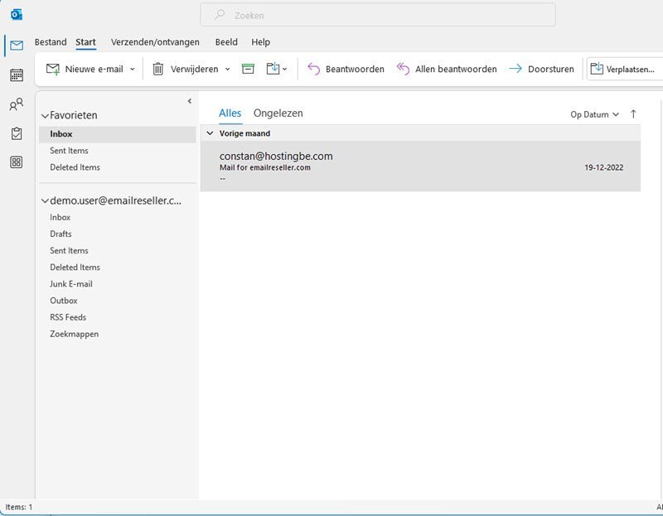Image resolution: width=663 pixels, height=516 pixels.
Task: Click the Verplaatsen button
Action: coord(624,69)
